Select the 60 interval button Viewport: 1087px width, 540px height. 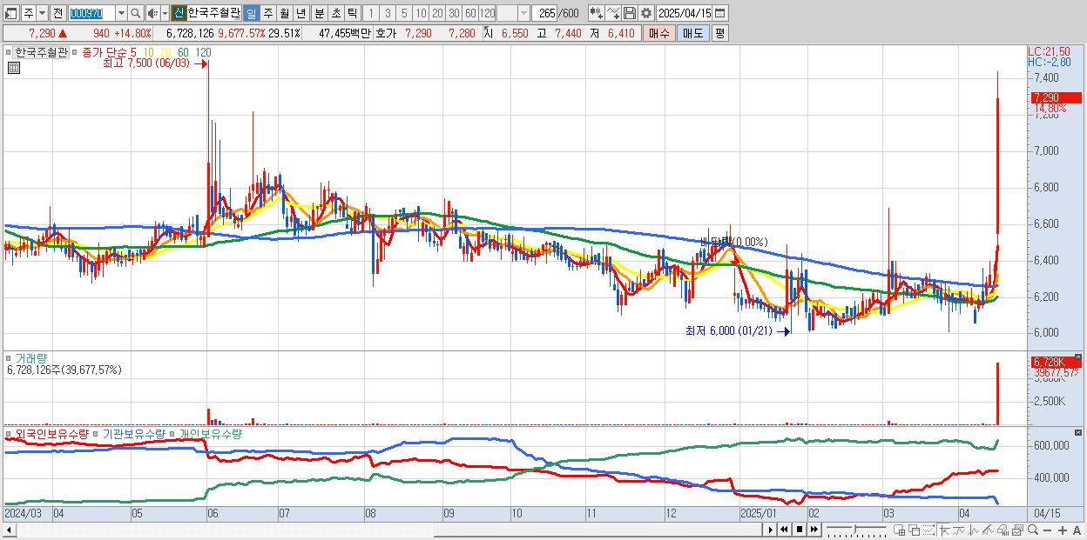(x=470, y=13)
